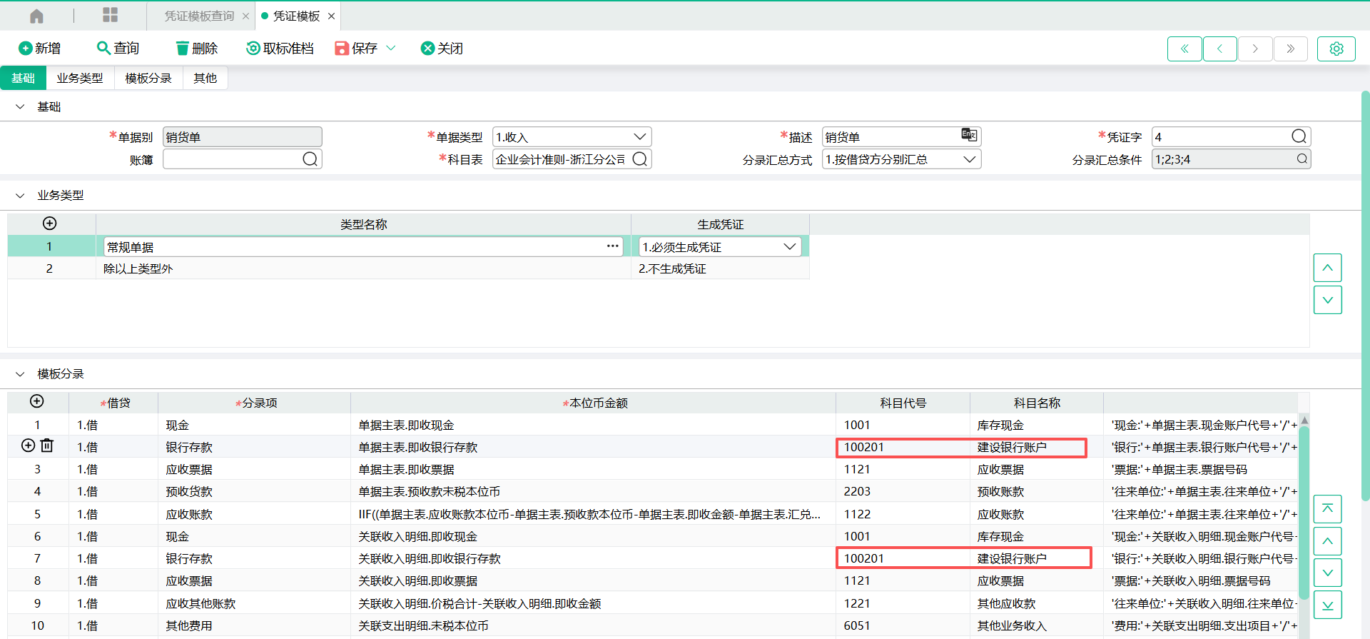1370x639 pixels.
Task: Open the 分录汇总方式 dropdown
Action: pos(970,159)
